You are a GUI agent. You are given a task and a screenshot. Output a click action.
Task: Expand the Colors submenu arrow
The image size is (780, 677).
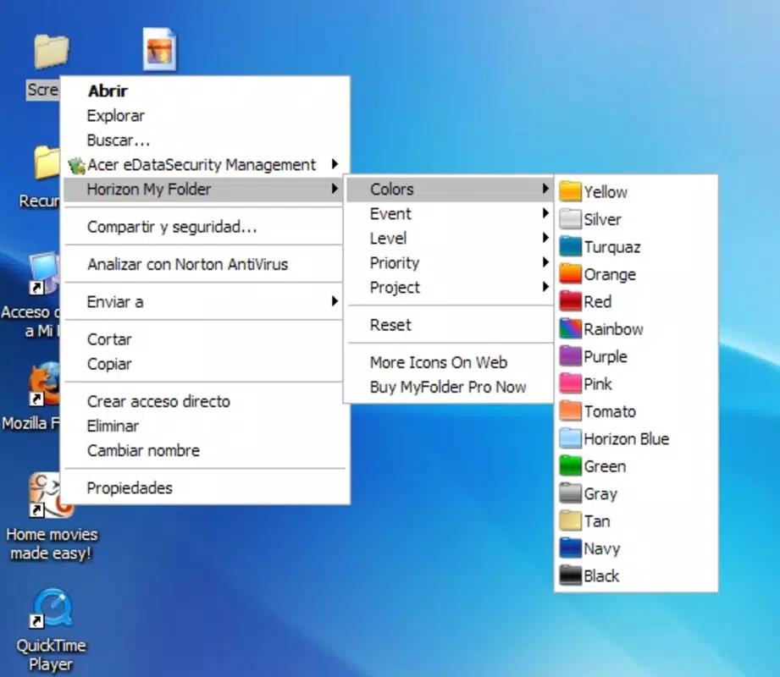(545, 189)
